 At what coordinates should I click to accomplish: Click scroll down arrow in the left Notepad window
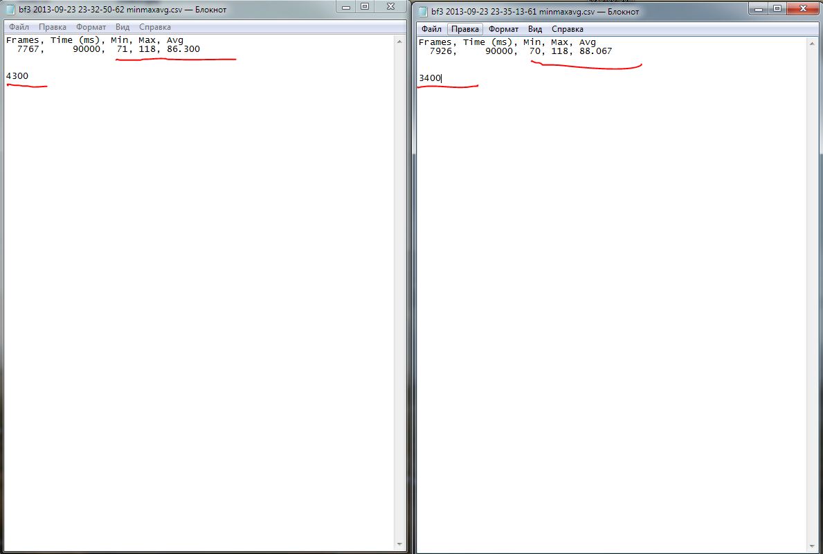click(399, 544)
